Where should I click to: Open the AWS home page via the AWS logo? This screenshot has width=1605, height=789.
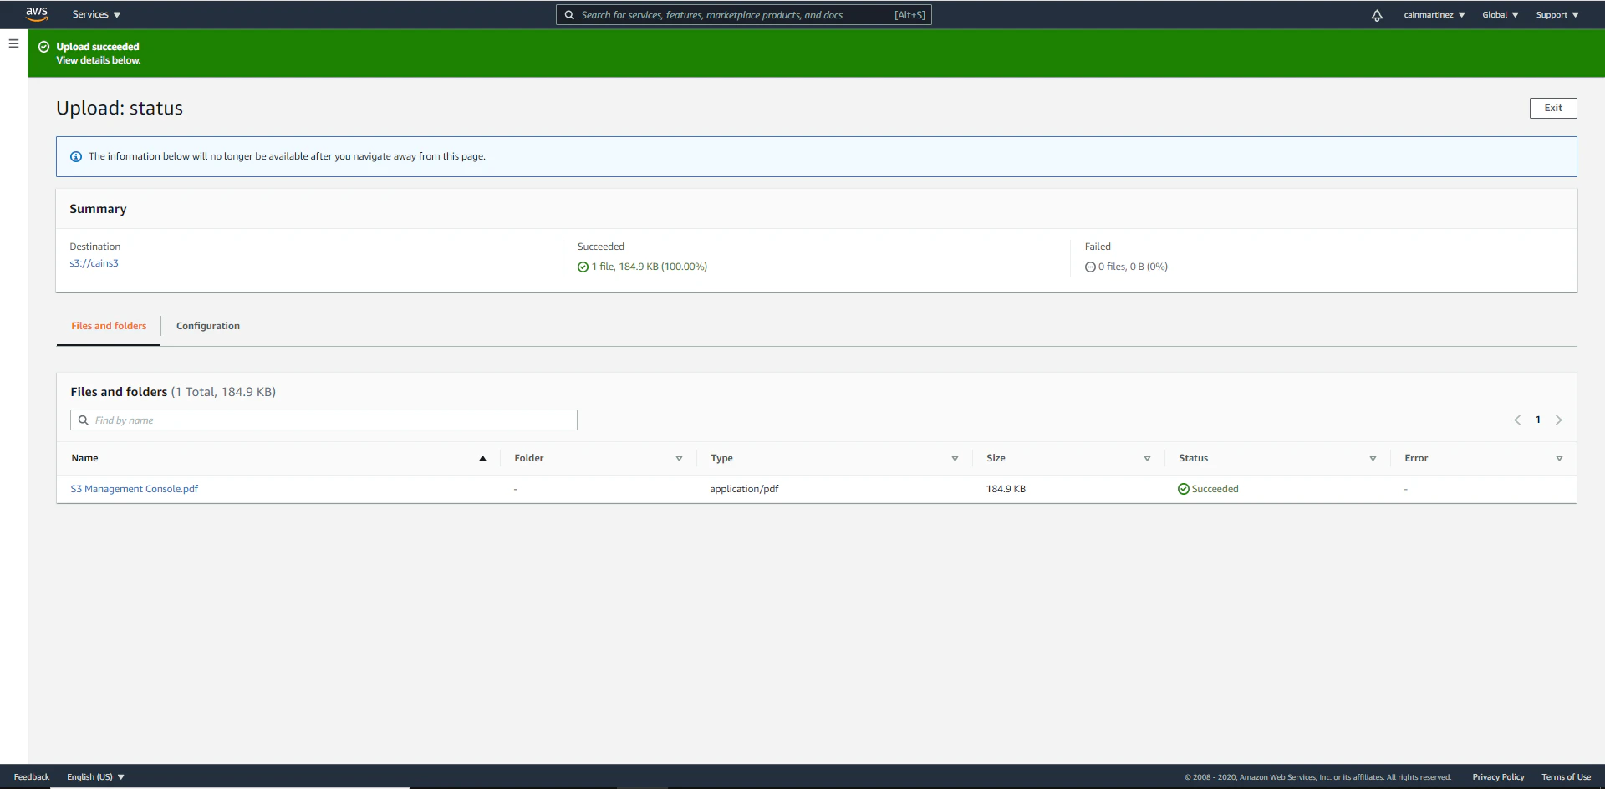(x=37, y=14)
